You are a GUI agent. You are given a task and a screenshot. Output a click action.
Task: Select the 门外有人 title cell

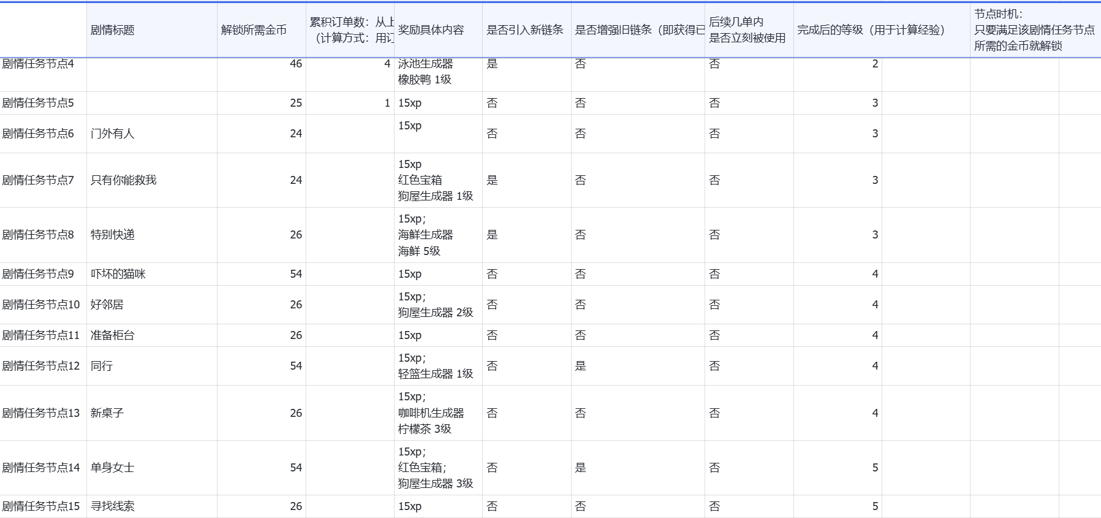pos(151,134)
